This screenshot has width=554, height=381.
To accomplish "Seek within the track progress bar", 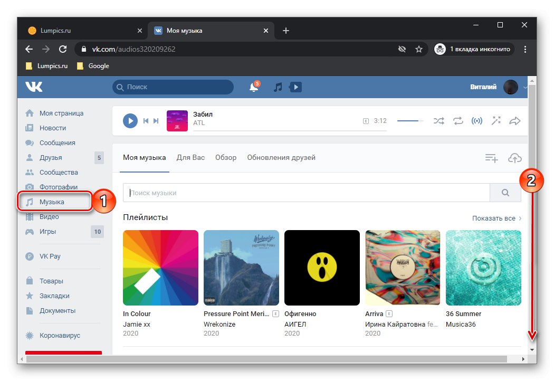I will coord(290,131).
